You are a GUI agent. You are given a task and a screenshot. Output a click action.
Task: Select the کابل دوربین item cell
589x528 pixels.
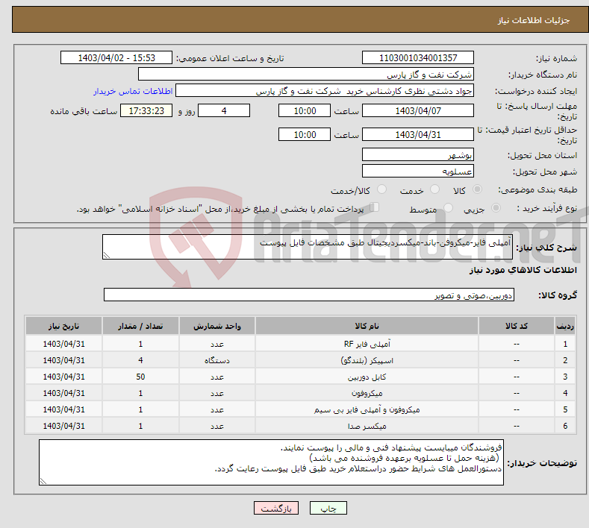tap(367, 377)
